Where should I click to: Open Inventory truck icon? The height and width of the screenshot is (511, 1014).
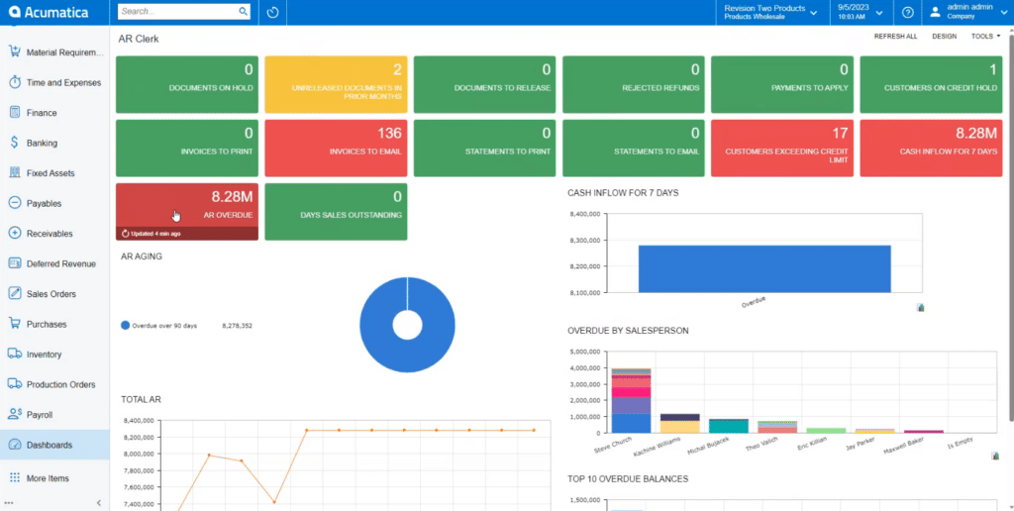15,354
